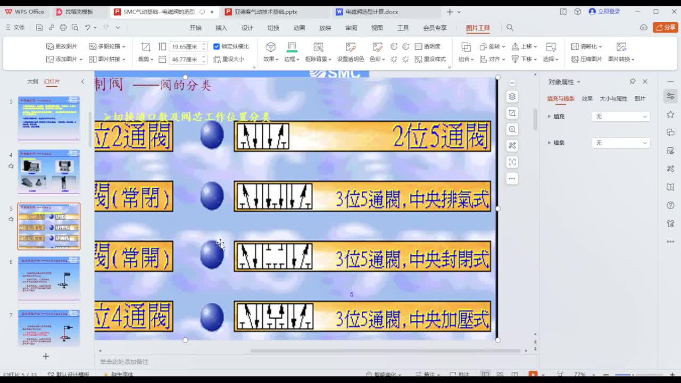
Task: Click the 单击此处添加备注 notes area
Action: [x=124, y=362]
